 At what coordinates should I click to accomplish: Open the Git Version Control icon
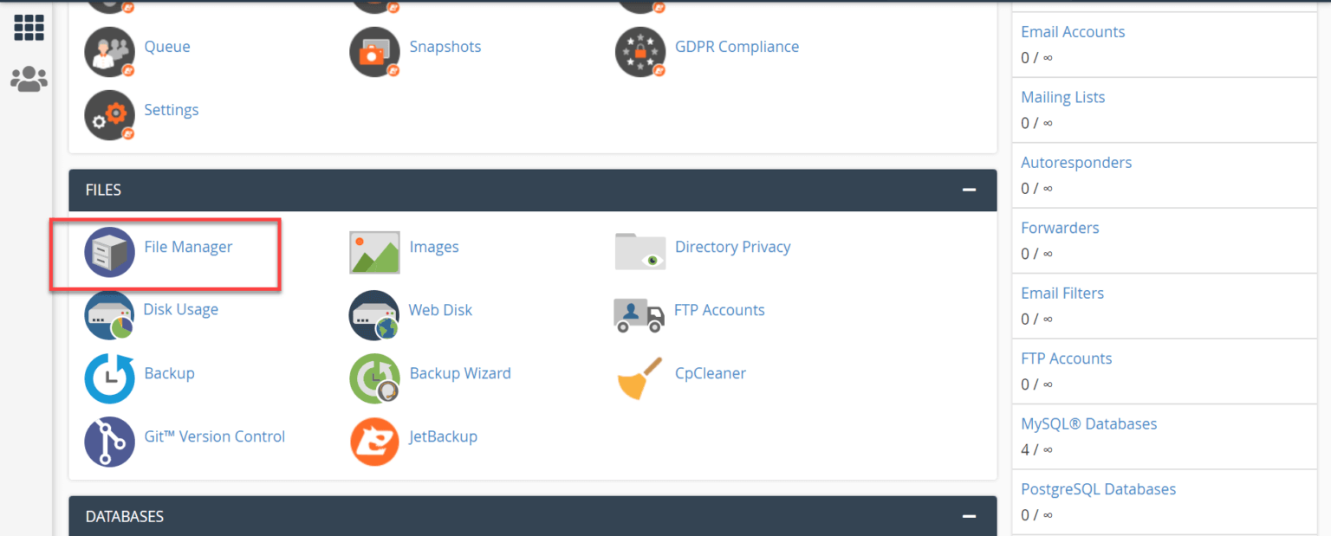[109, 442]
